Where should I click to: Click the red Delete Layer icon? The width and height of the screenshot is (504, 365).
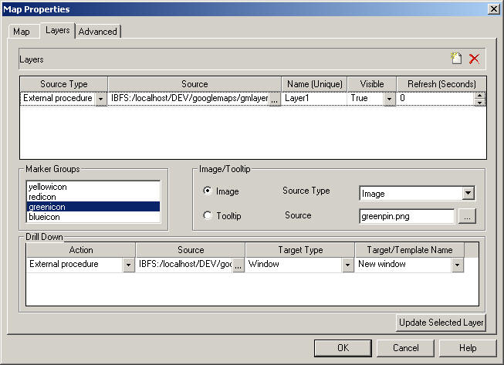[474, 59]
